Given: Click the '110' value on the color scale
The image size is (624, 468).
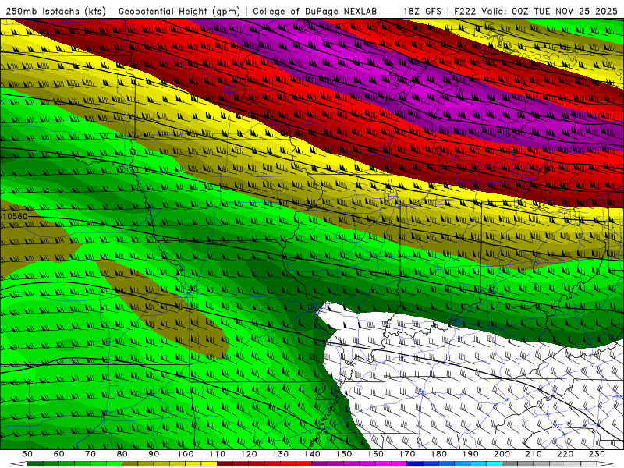Looking at the screenshot, I should (218, 454).
